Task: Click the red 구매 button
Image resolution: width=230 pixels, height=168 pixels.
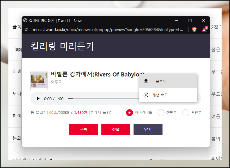Action: (x=84, y=129)
